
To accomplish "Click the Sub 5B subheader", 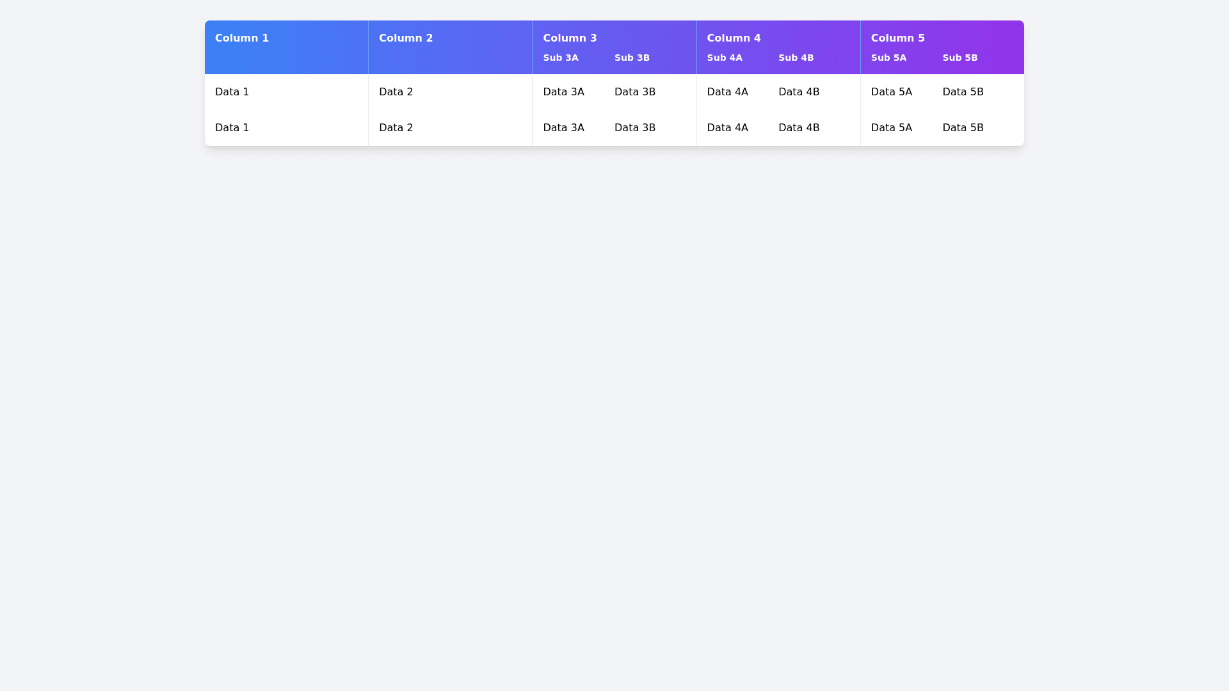I will 960,58.
